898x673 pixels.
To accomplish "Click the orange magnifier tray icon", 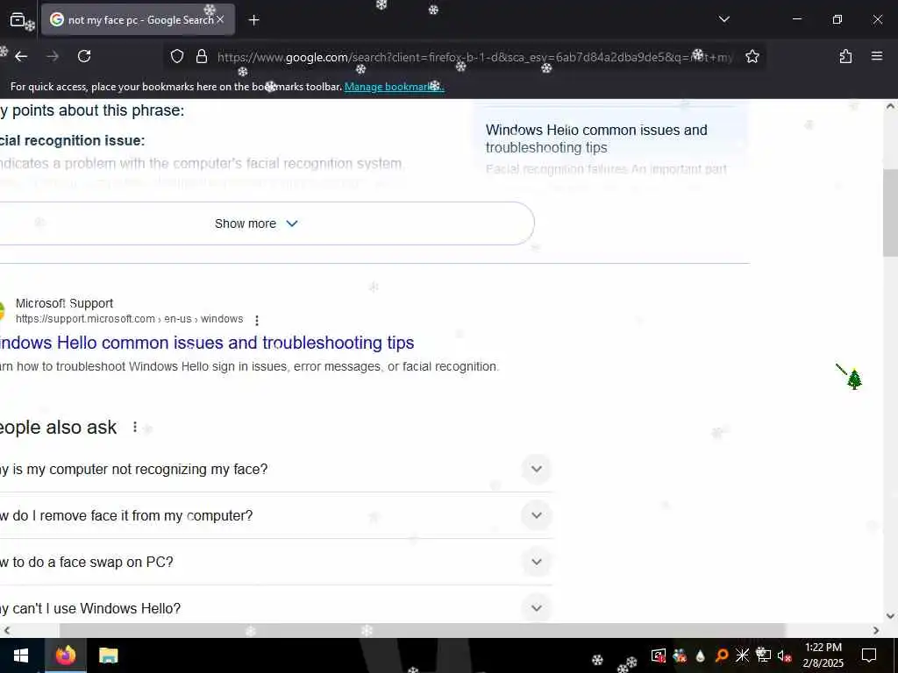I will click(722, 655).
